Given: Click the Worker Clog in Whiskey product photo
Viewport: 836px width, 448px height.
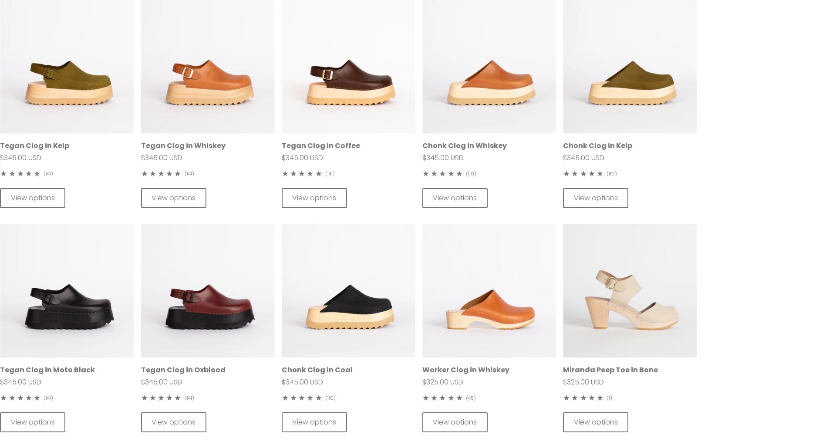Looking at the screenshot, I should [489, 290].
